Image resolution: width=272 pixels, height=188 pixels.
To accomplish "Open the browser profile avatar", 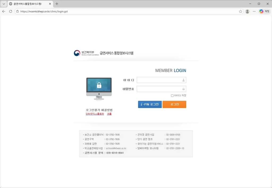I will point(247,11).
